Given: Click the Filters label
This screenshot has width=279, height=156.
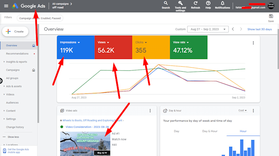Looking at the screenshot, I should point(8,17).
